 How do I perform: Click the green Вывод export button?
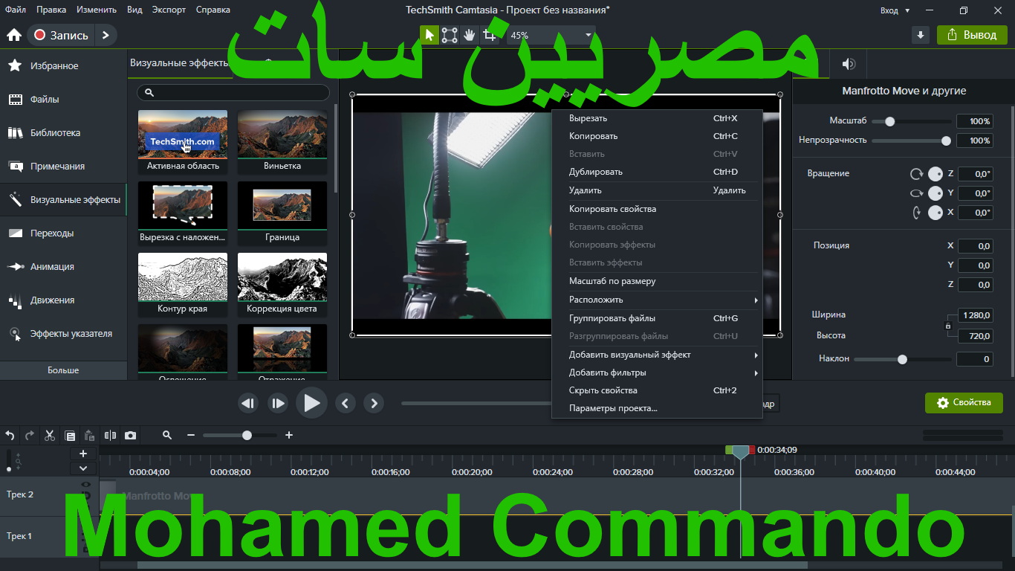(x=972, y=35)
